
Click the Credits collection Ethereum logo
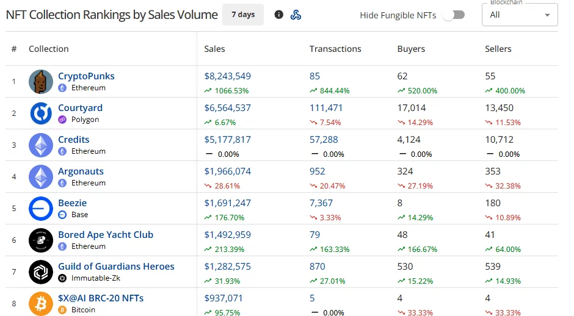(41, 145)
